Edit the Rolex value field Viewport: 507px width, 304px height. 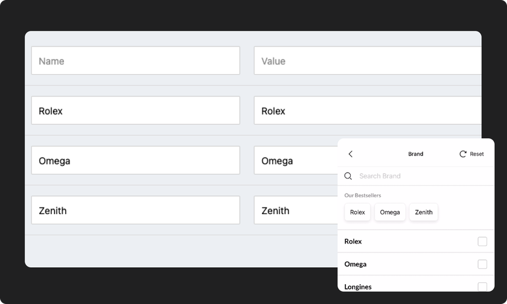tap(367, 111)
